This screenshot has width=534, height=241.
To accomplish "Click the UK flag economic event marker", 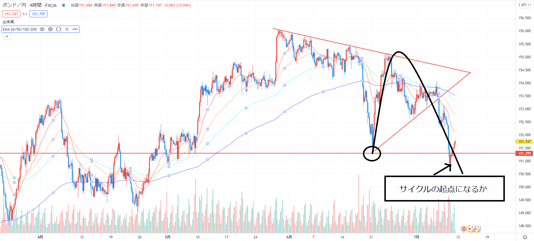I will tap(464, 229).
